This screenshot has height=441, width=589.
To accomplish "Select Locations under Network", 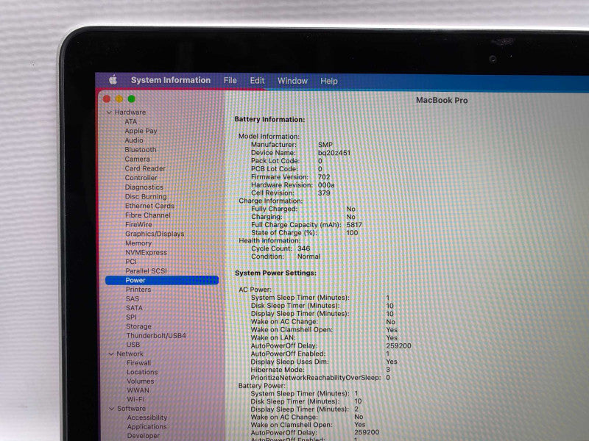I will pos(142,372).
